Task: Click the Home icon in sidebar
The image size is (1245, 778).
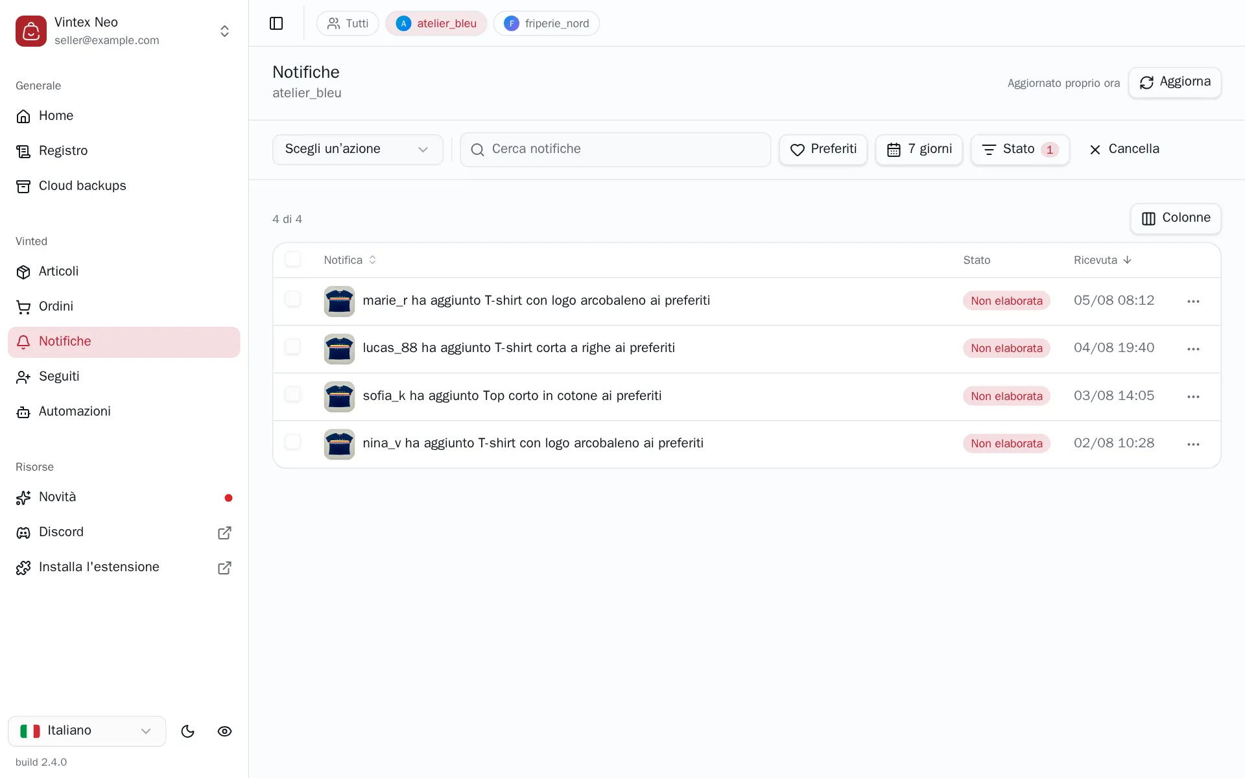Action: coord(23,116)
